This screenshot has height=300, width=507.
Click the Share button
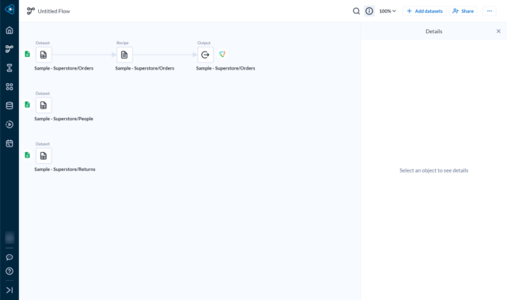[x=463, y=11]
